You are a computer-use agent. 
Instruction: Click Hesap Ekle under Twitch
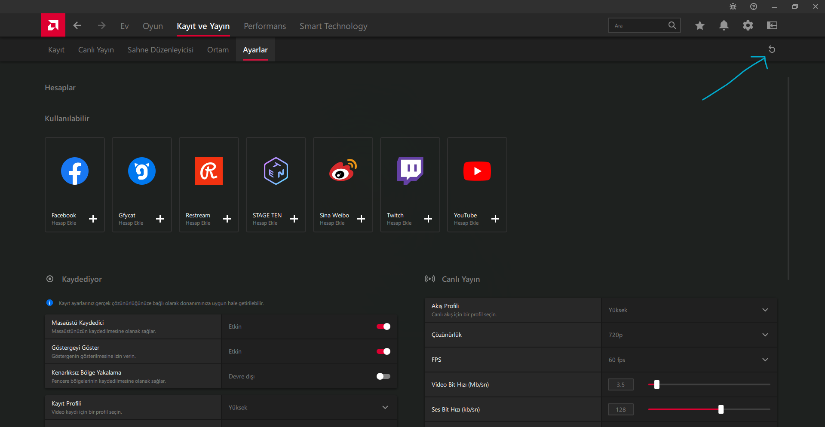pyautogui.click(x=399, y=223)
